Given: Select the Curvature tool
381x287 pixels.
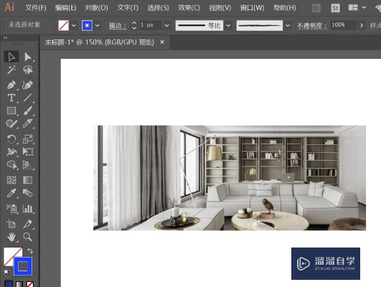Looking at the screenshot, I should pyautogui.click(x=28, y=85).
